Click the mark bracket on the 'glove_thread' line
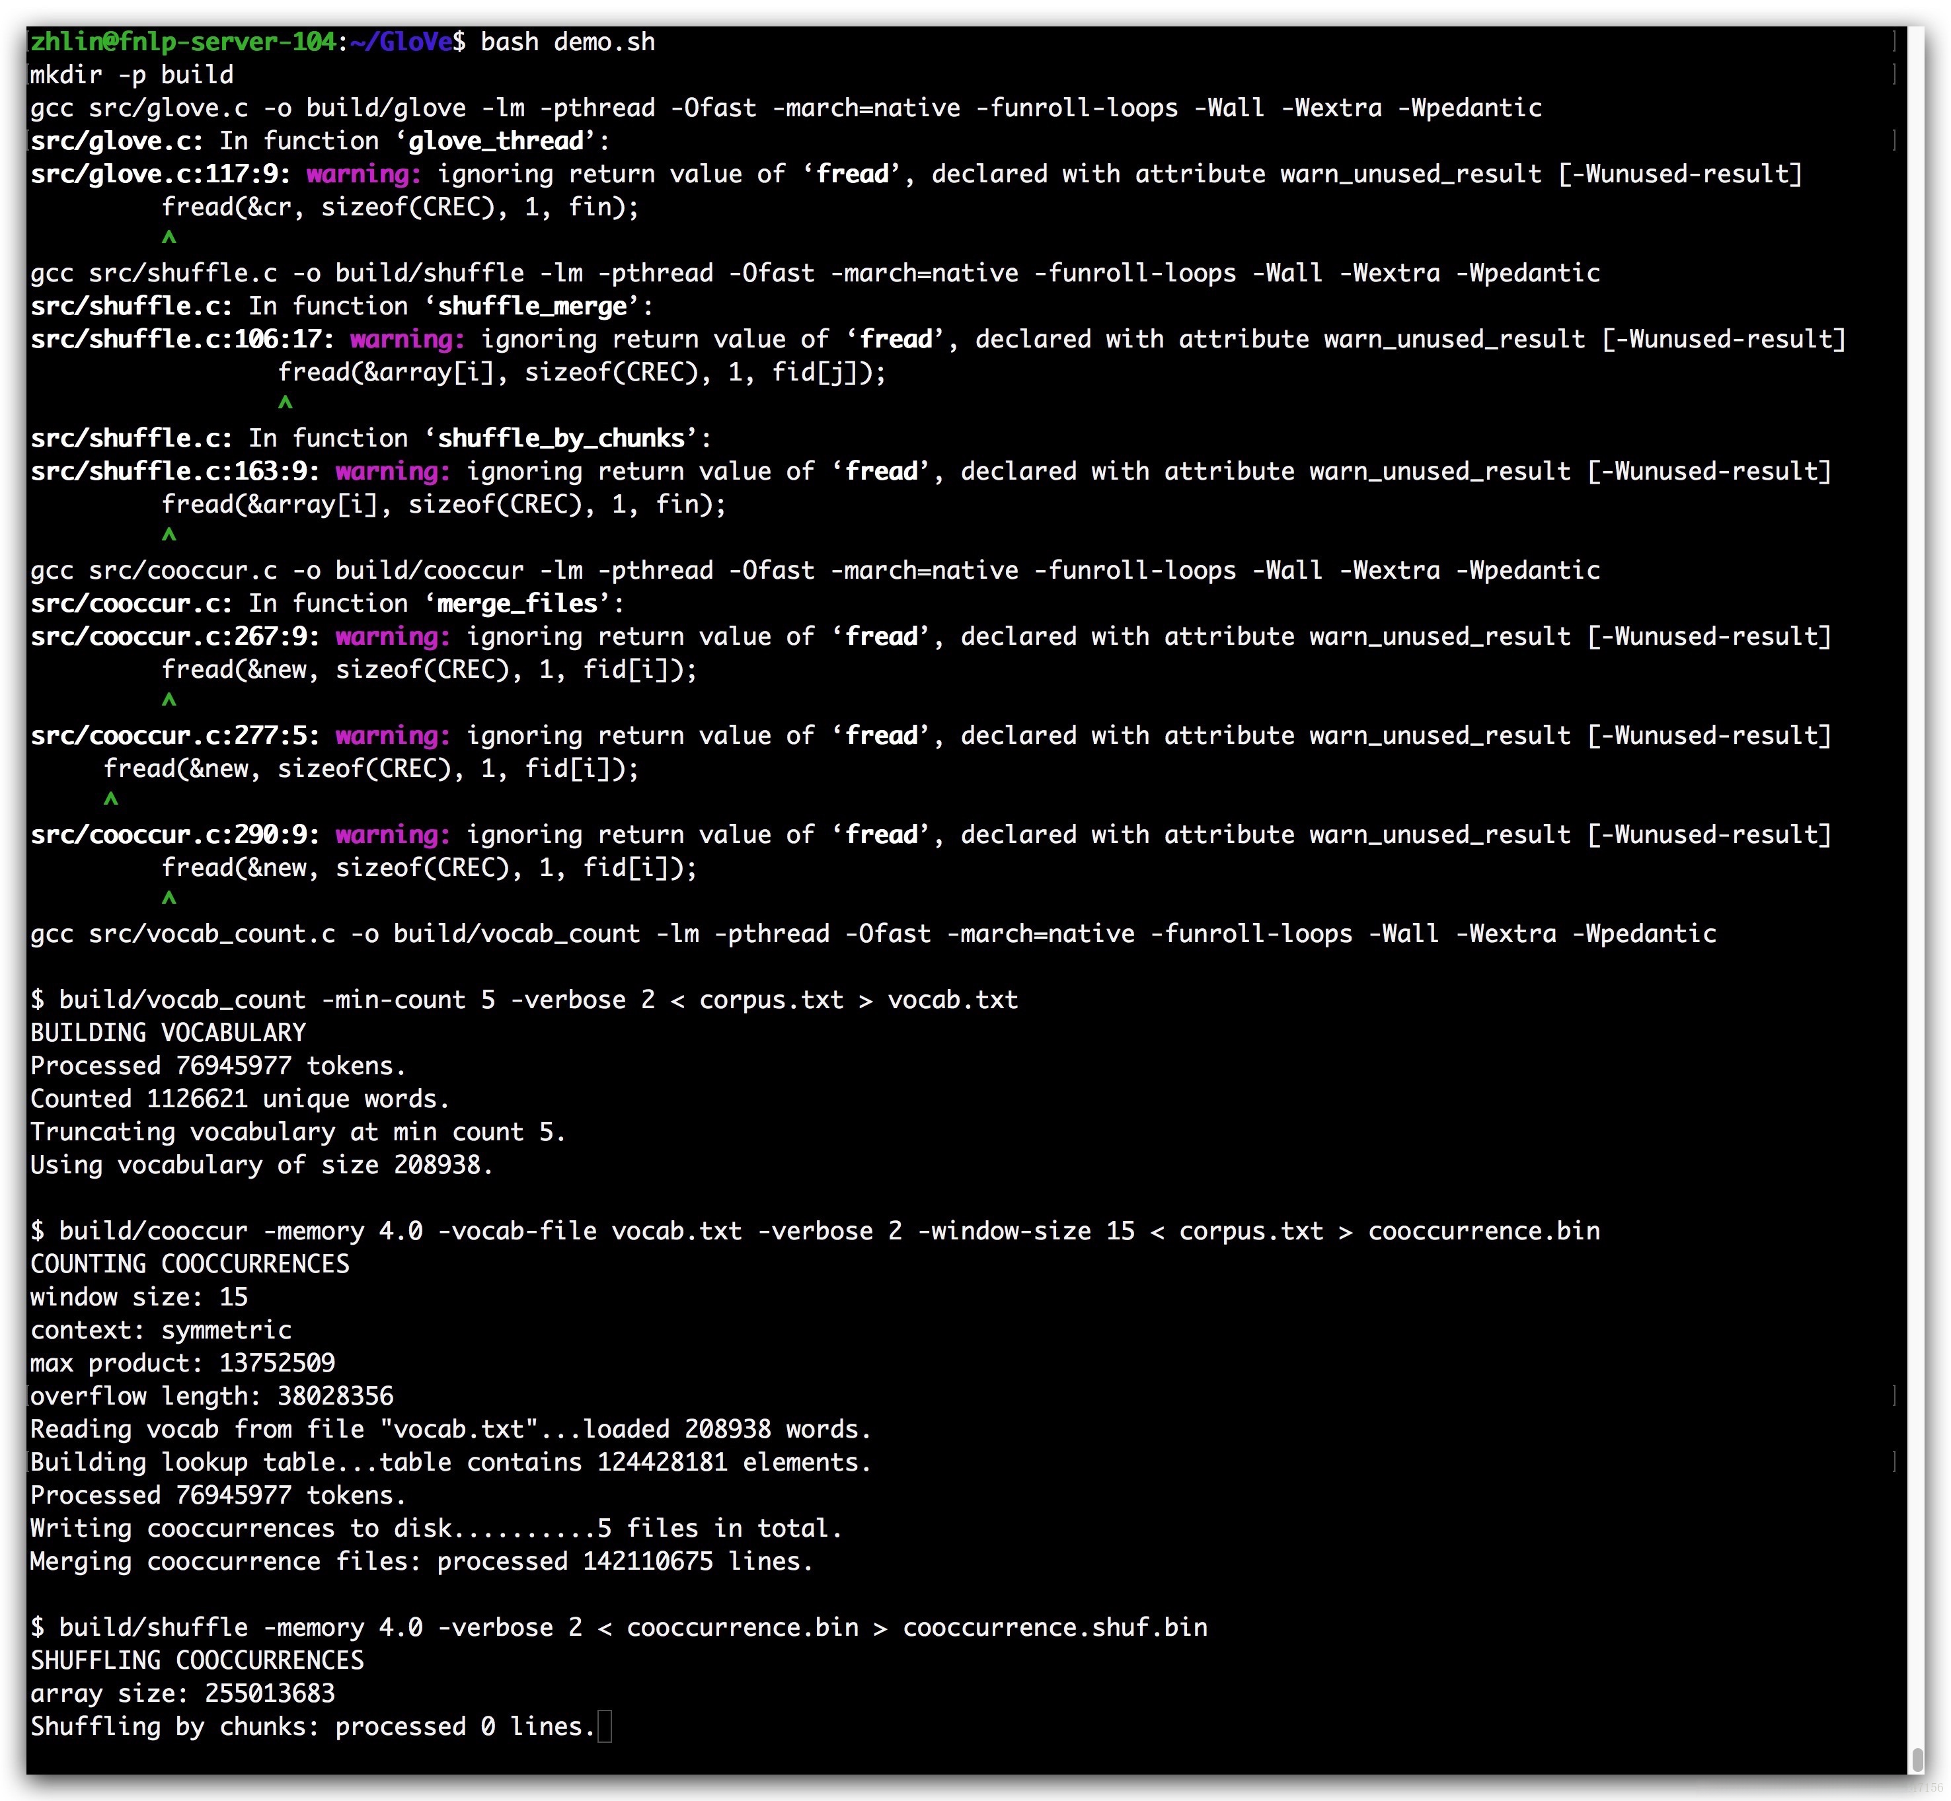The image size is (1951, 1801). coord(1894,140)
